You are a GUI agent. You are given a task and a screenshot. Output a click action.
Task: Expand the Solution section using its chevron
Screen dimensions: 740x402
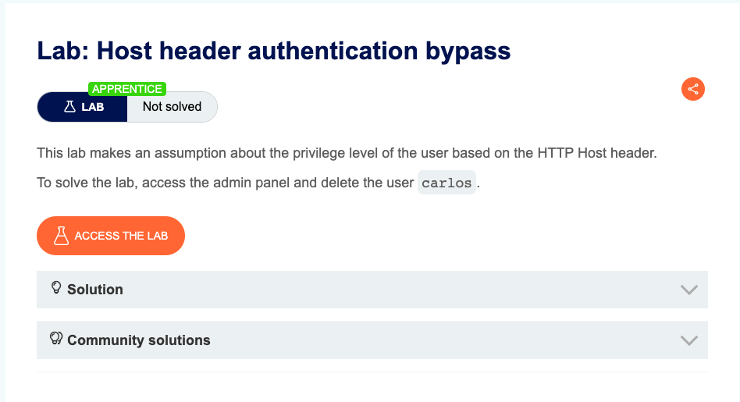pyautogui.click(x=688, y=290)
